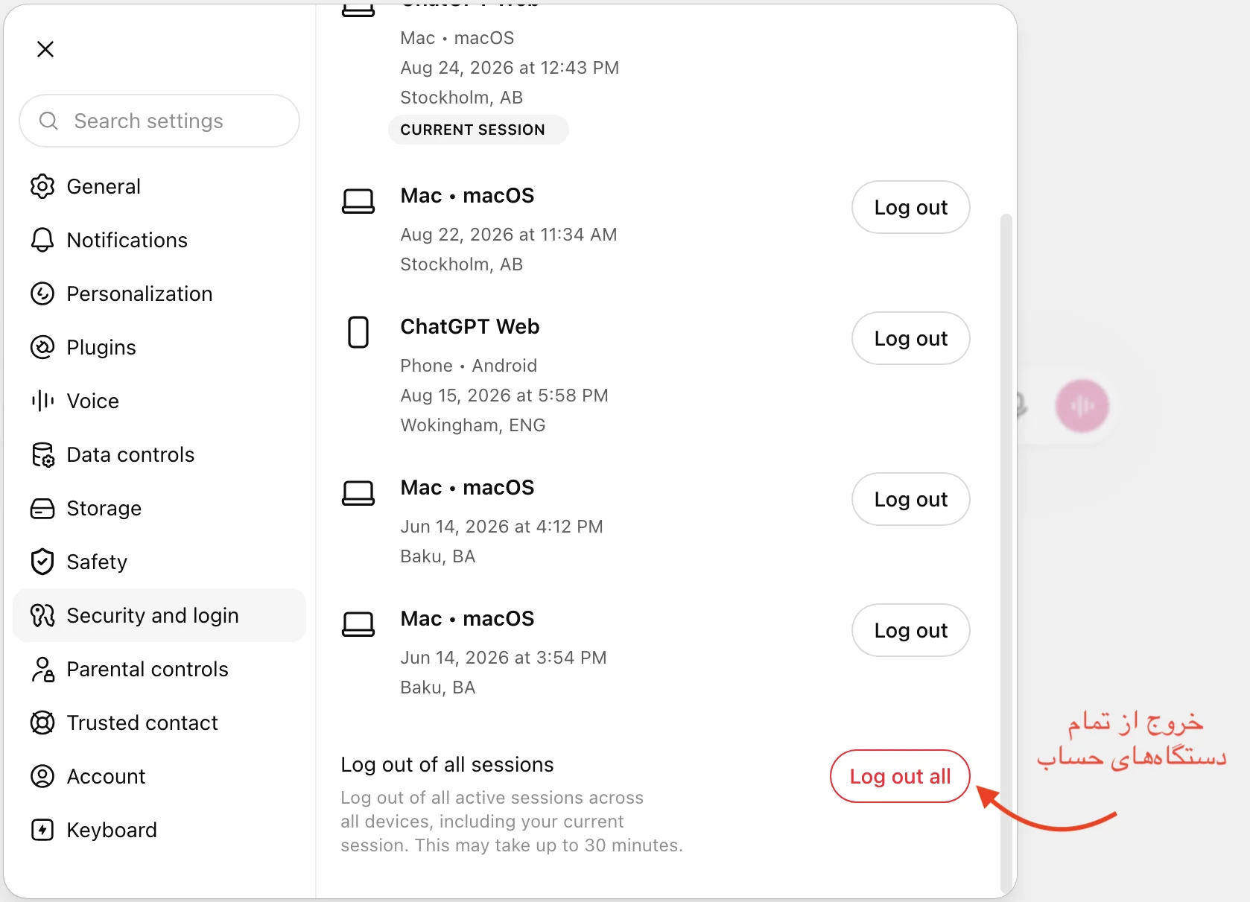The image size is (1250, 902).
Task: Log out the Android ChatGPT Web session
Action: (x=910, y=338)
